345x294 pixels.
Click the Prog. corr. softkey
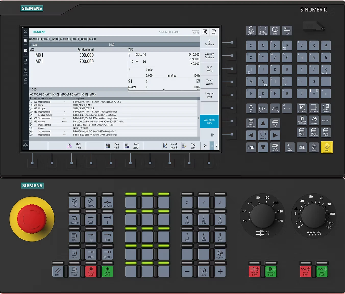pos(191,146)
